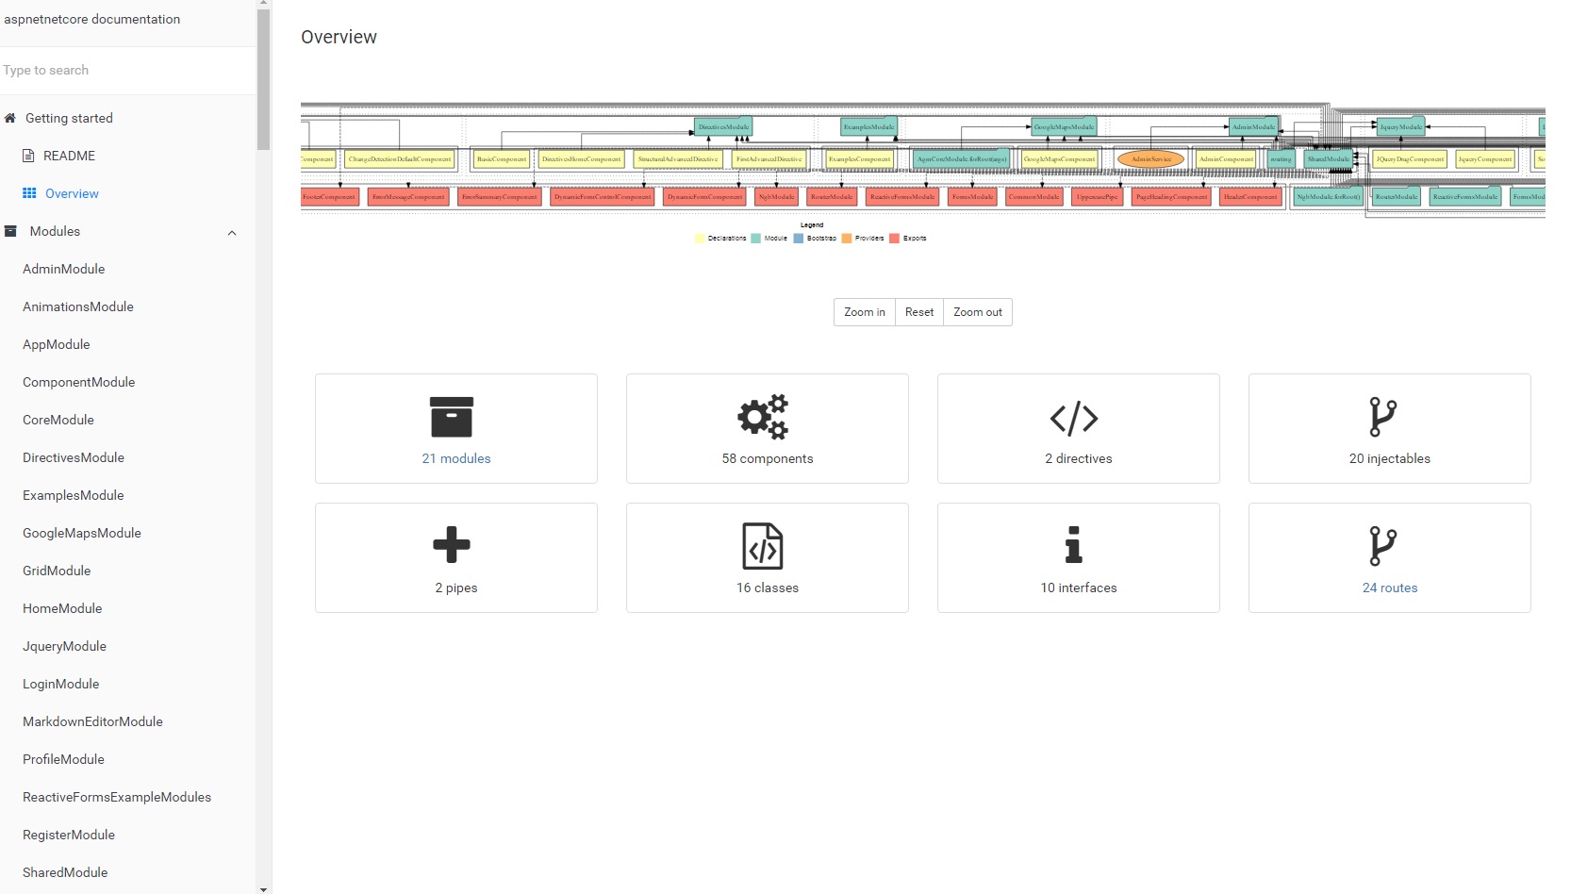Collapse the Modules section chevron
Image resolution: width=1571 pixels, height=894 pixels.
click(232, 233)
